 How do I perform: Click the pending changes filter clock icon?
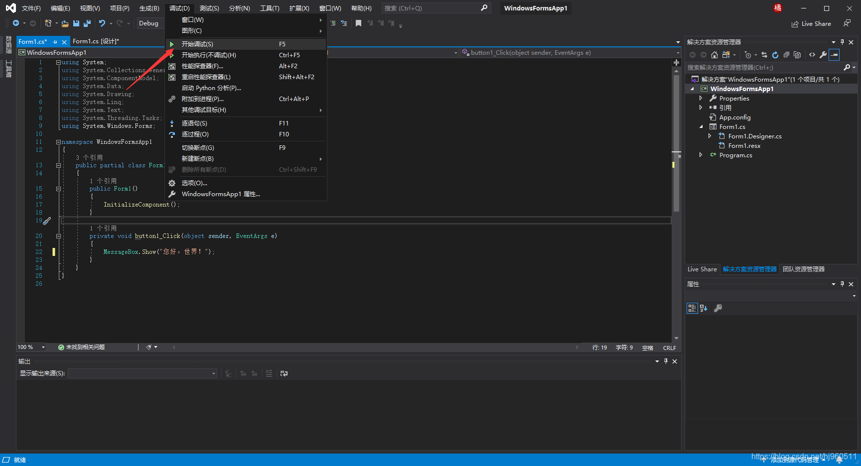click(748, 55)
